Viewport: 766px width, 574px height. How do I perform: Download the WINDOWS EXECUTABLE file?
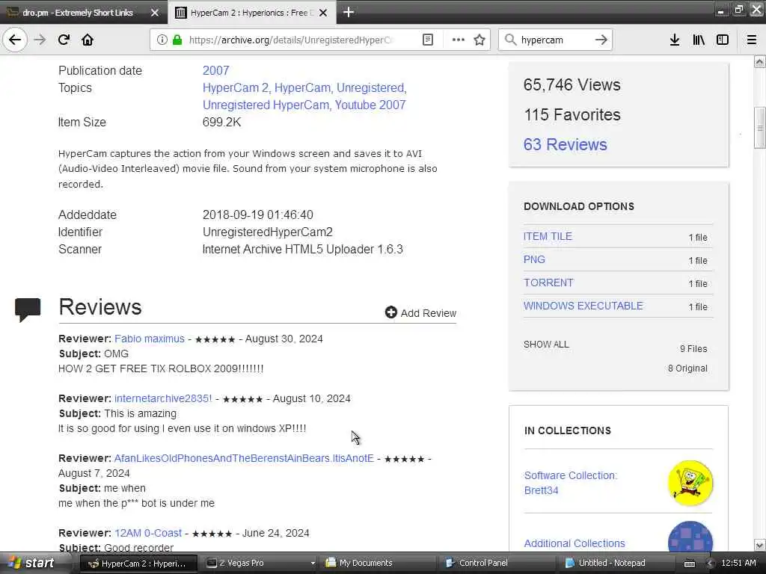(583, 306)
